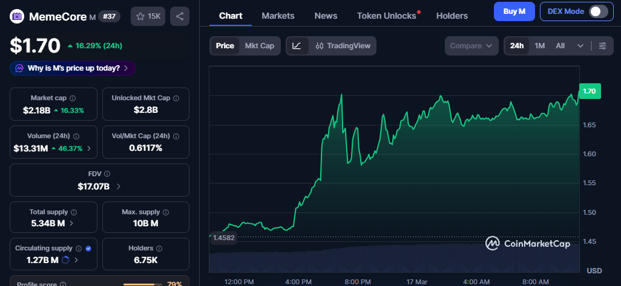Click the Profile score progress bar
This screenshot has height=286, width=621.
click(143, 284)
